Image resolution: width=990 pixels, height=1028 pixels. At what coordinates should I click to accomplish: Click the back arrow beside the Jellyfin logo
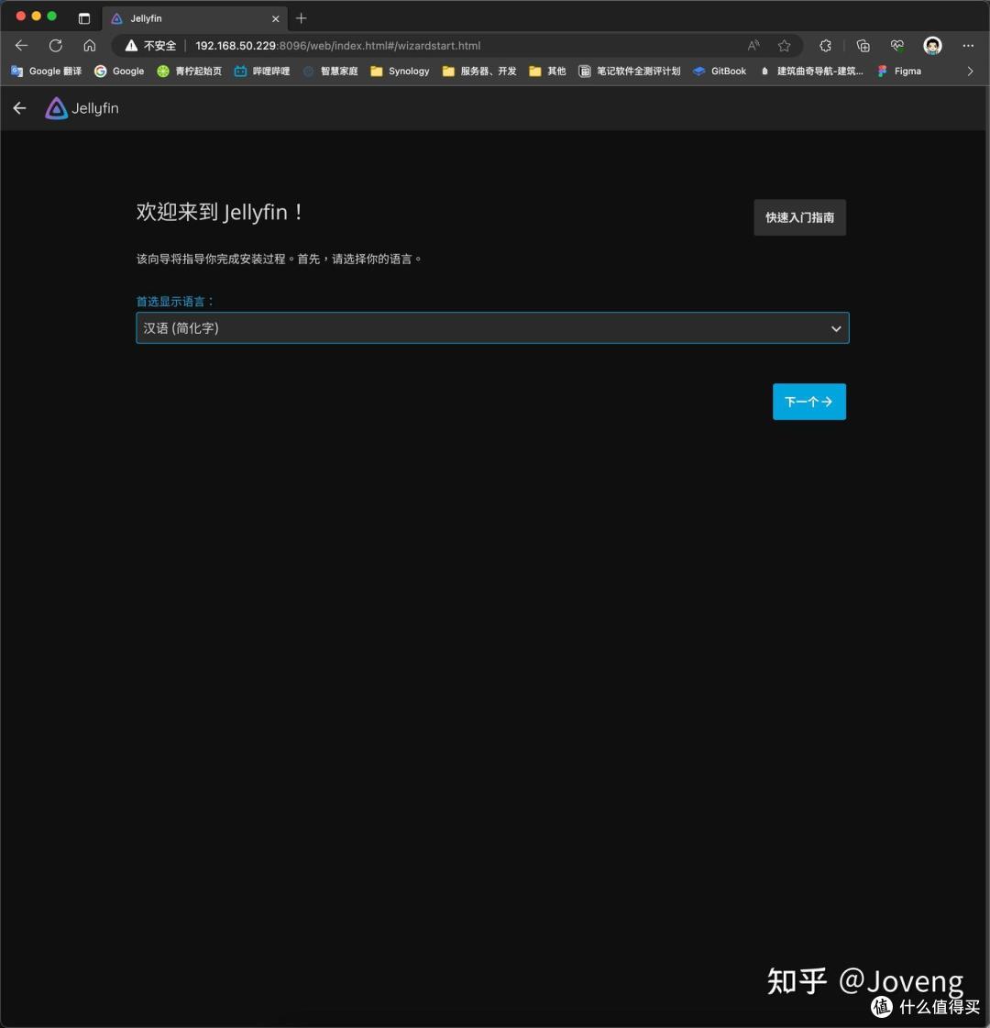(19, 107)
